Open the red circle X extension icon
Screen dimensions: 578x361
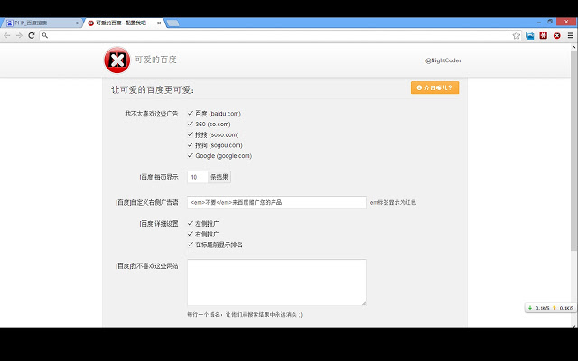pyautogui.click(x=557, y=36)
